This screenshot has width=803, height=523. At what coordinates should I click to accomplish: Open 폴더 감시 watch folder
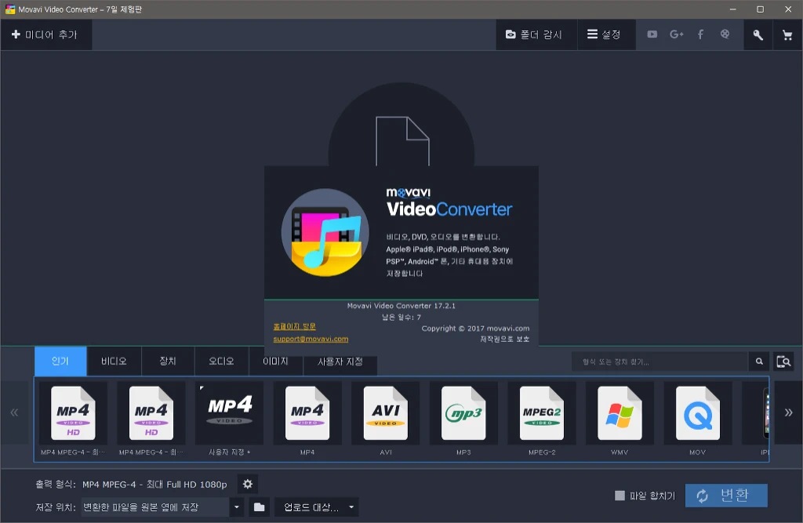coord(536,35)
